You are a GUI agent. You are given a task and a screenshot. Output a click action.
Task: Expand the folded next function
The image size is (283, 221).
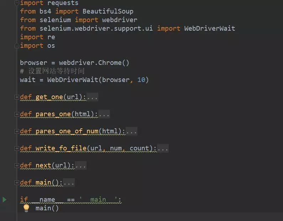[17, 165]
